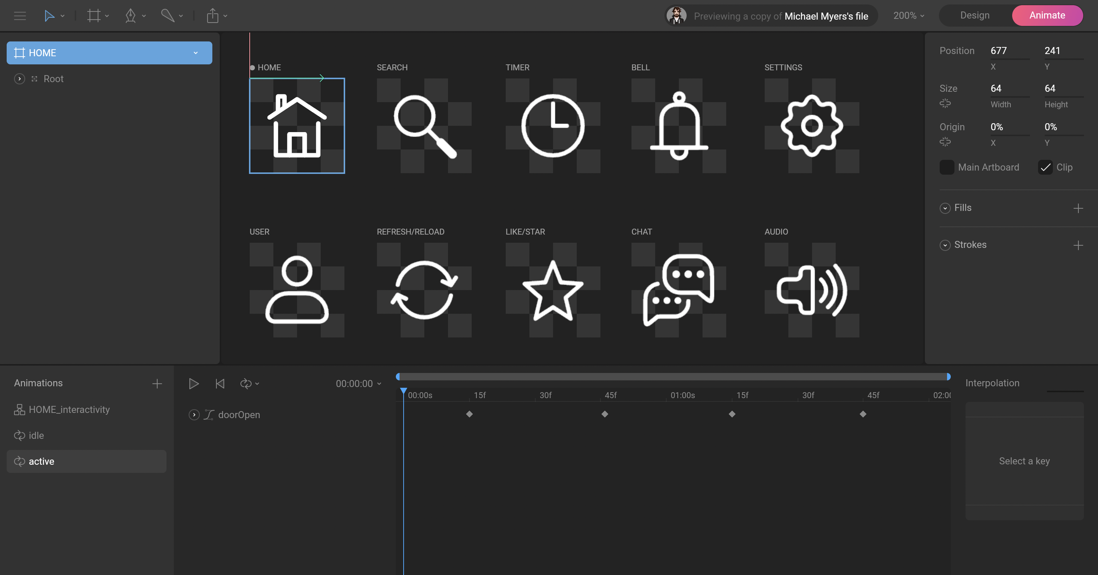
Task: Uncheck the Clip checkbox
Action: 1045,167
